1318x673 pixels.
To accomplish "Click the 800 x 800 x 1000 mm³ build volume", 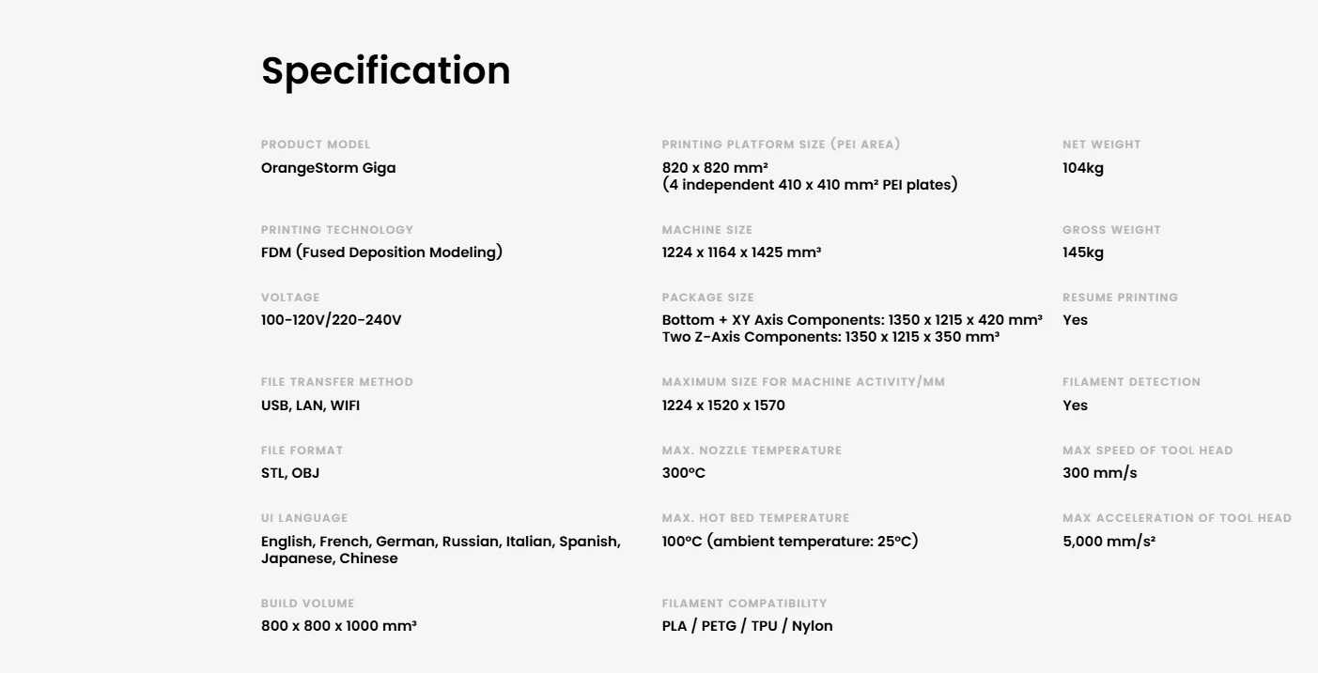I will [x=338, y=626].
